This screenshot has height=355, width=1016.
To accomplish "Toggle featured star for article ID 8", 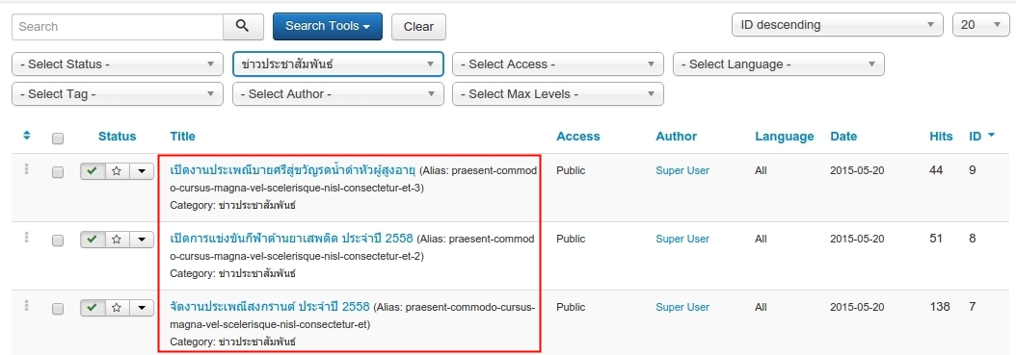I will click(117, 240).
